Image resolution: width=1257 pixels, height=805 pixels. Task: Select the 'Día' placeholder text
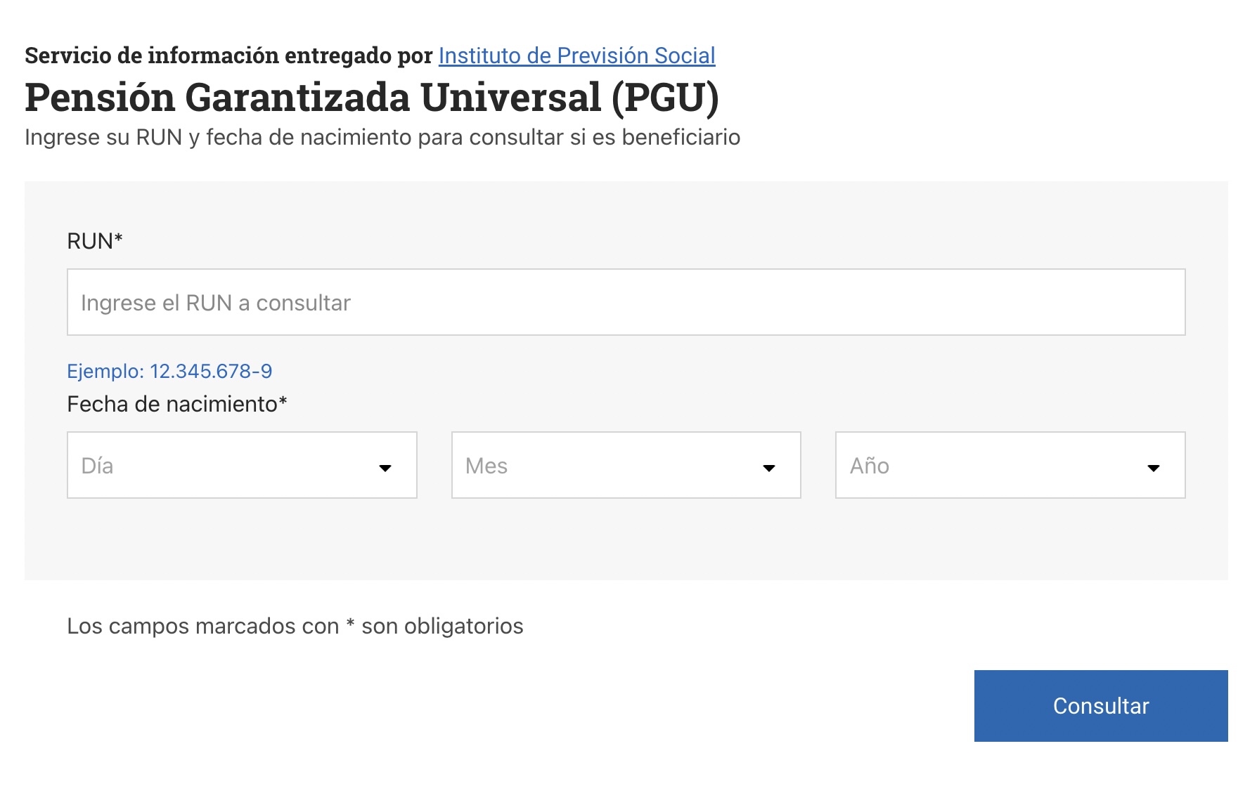(97, 466)
